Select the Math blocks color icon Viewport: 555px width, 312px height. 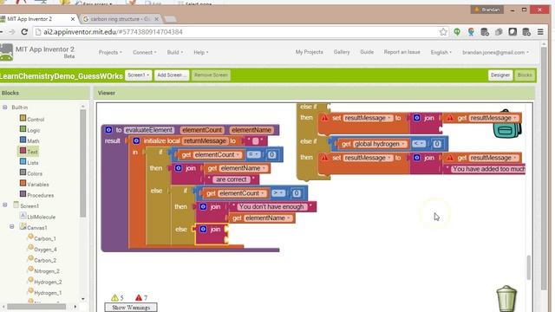pyautogui.click(x=23, y=140)
